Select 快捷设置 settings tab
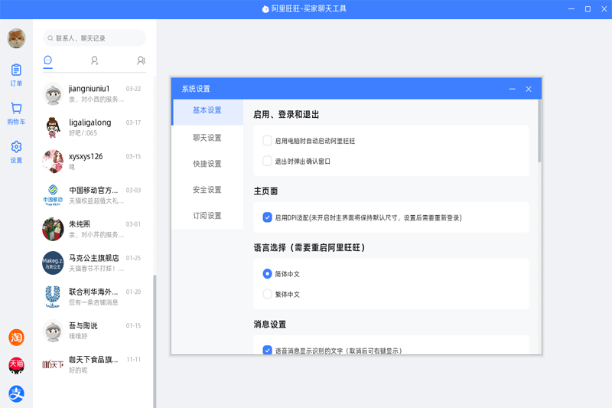The image size is (612, 408). coord(207,164)
